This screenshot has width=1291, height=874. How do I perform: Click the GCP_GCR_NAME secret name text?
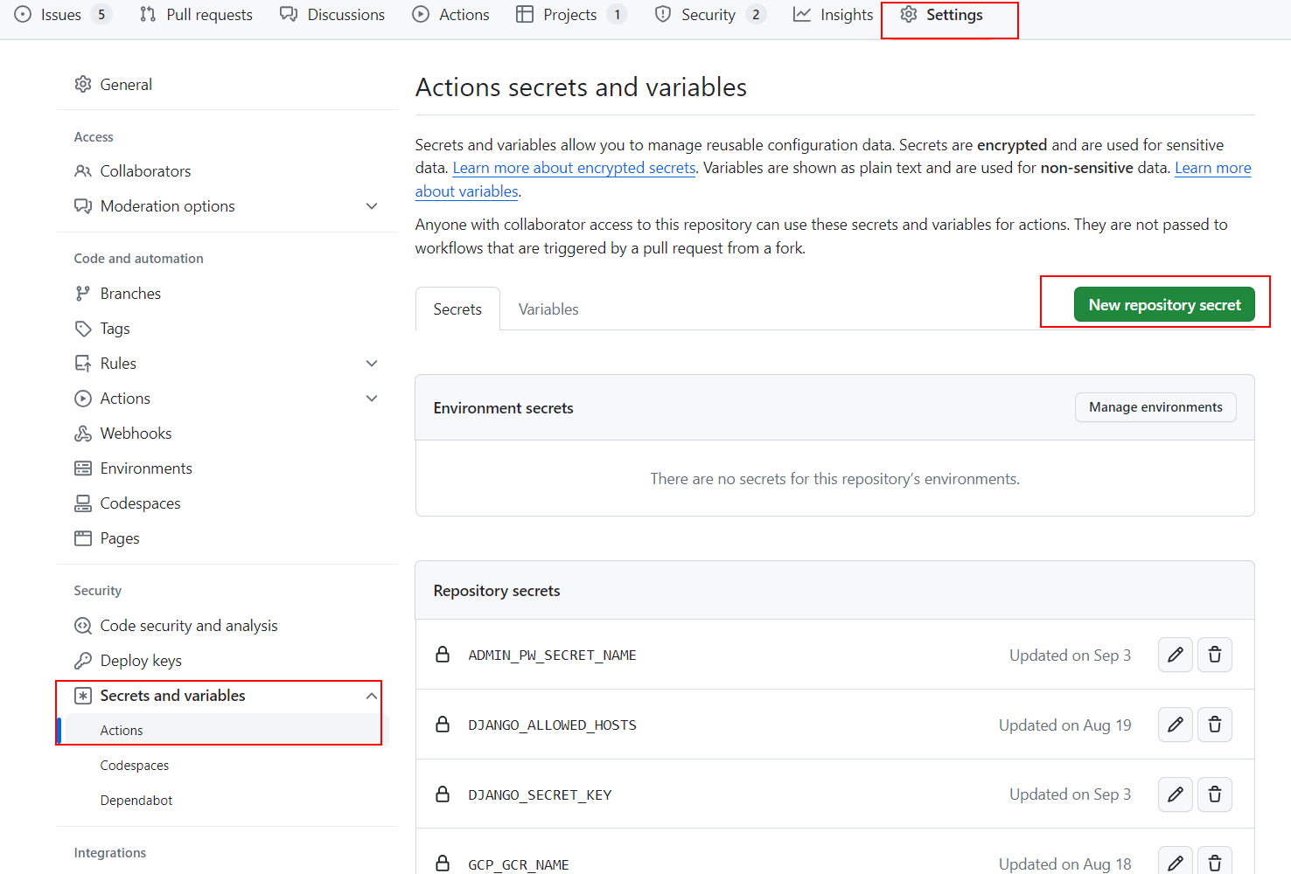point(519,864)
